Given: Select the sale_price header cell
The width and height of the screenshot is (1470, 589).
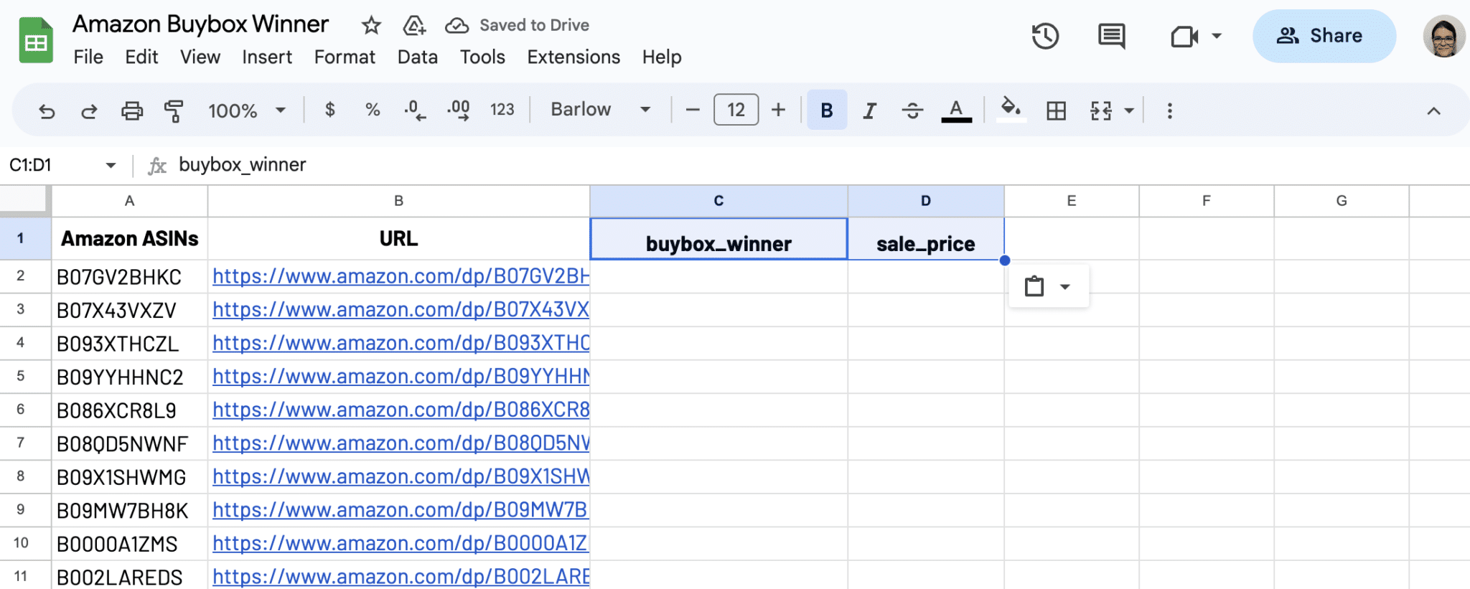Looking at the screenshot, I should [x=926, y=239].
